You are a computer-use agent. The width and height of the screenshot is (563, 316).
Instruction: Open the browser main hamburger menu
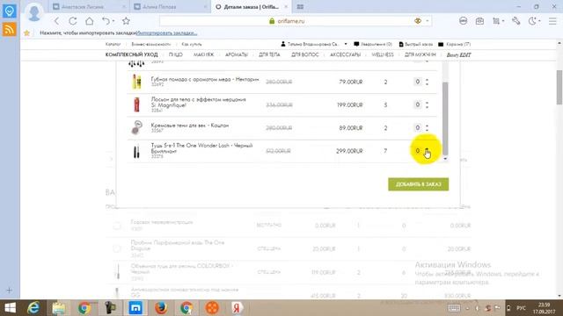pos(552,21)
